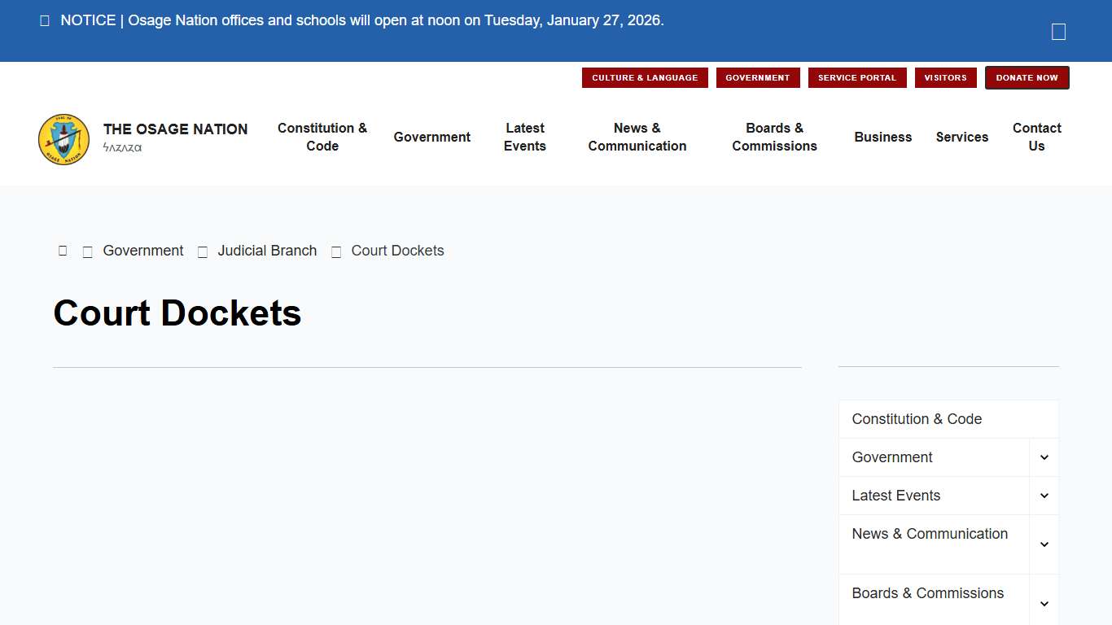Click the Osage Nation seal logo
Screen dimensions: 1112x625
click(x=63, y=139)
